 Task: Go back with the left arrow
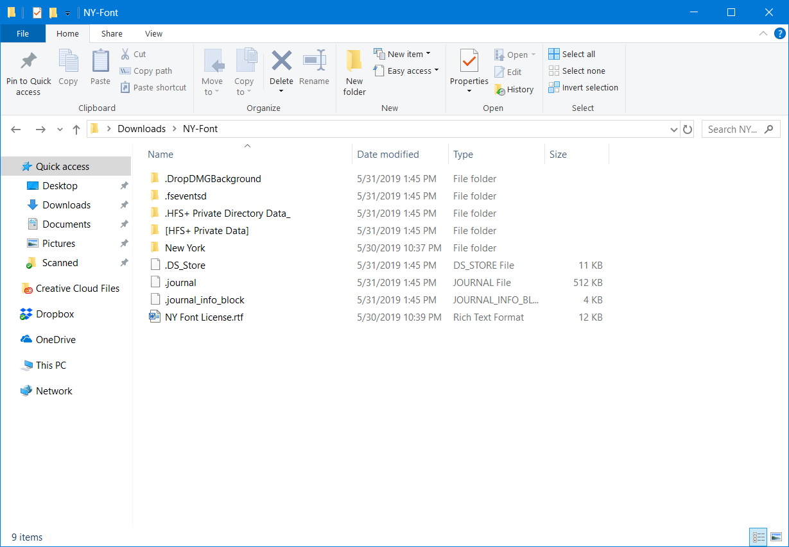tap(17, 129)
